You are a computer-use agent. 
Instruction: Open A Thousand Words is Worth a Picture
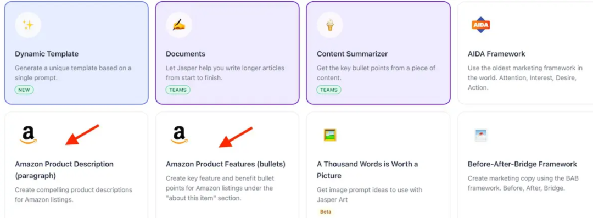[367, 170]
